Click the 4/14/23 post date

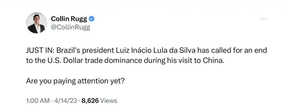tap(65, 101)
